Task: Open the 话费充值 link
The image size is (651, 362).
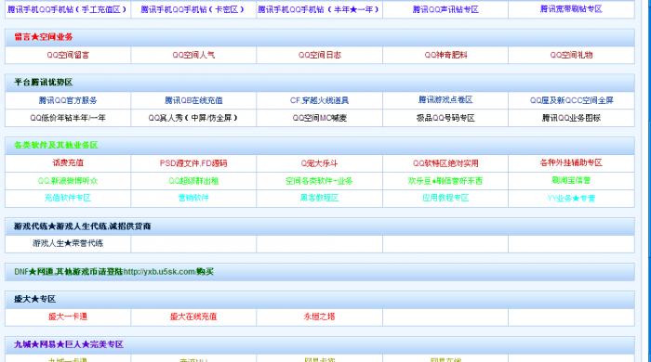Action: [68, 162]
